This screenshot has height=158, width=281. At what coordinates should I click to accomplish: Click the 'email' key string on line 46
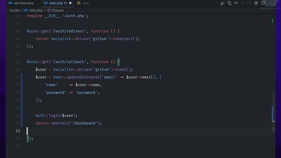click(109, 77)
